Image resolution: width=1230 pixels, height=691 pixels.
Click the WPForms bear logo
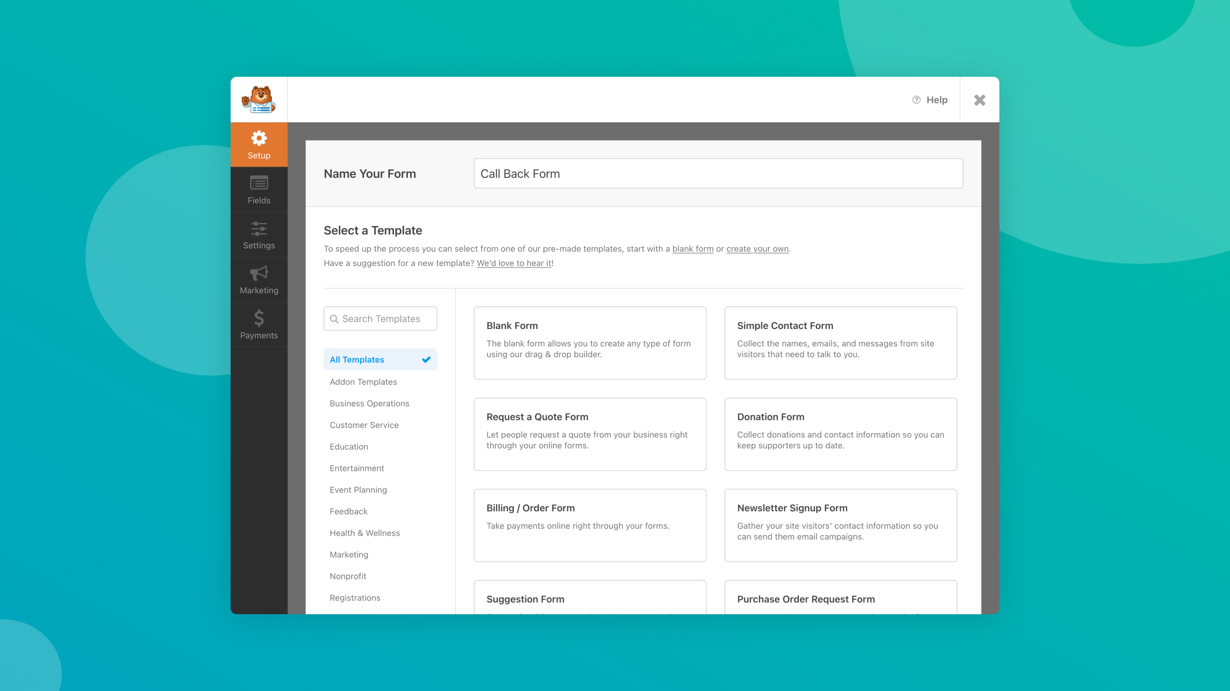tap(259, 99)
